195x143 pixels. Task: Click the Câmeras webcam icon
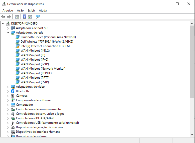tap(13, 96)
